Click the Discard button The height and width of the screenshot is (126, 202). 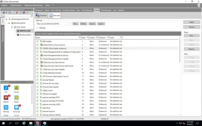192,27
